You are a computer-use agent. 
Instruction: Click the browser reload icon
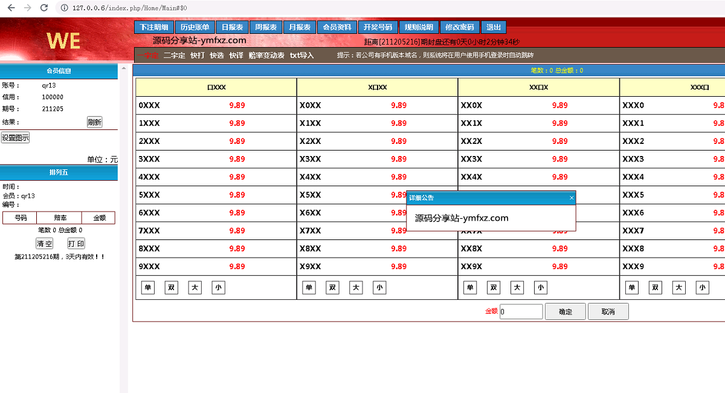coord(43,8)
